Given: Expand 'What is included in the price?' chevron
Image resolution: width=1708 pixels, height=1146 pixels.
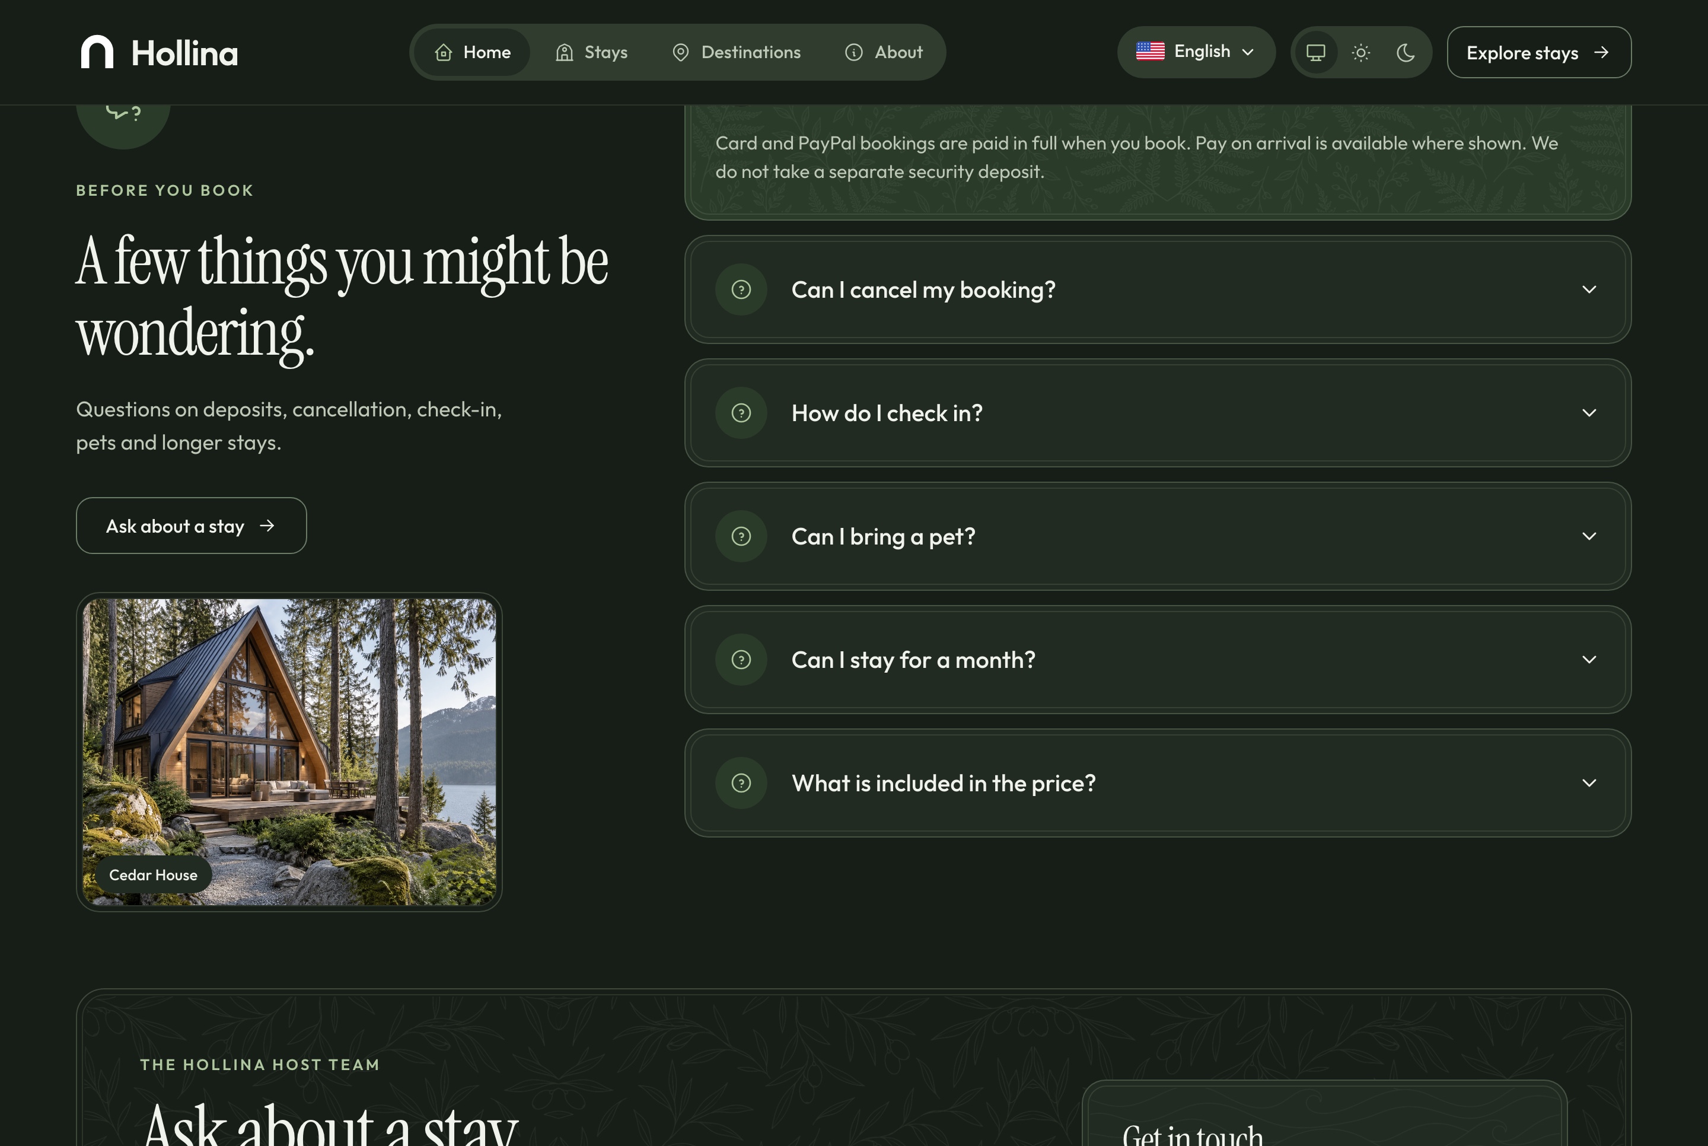Looking at the screenshot, I should [1589, 783].
